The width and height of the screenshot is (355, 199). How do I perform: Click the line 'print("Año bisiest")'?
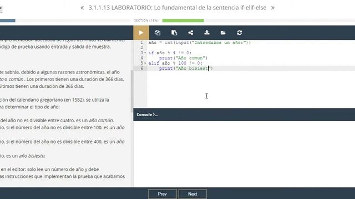pos(186,69)
